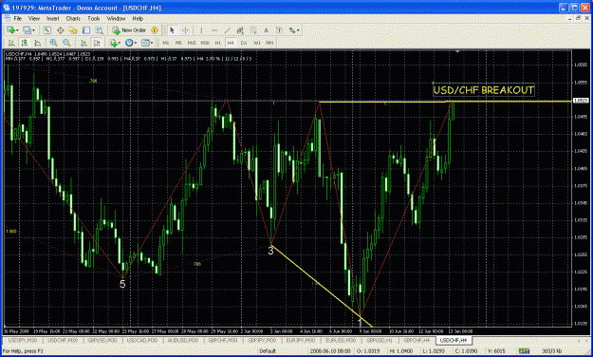This screenshot has width=593, height=357.
Task: Open the Help menu
Action: (138, 19)
